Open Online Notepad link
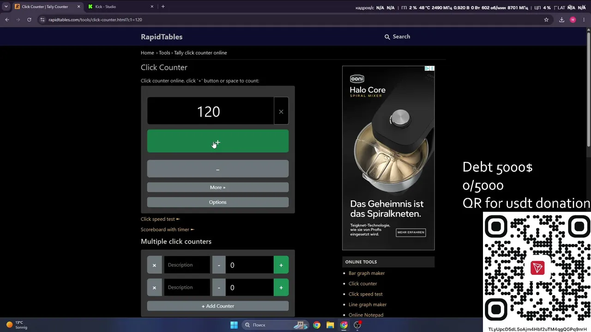The width and height of the screenshot is (591, 332). pos(366,315)
